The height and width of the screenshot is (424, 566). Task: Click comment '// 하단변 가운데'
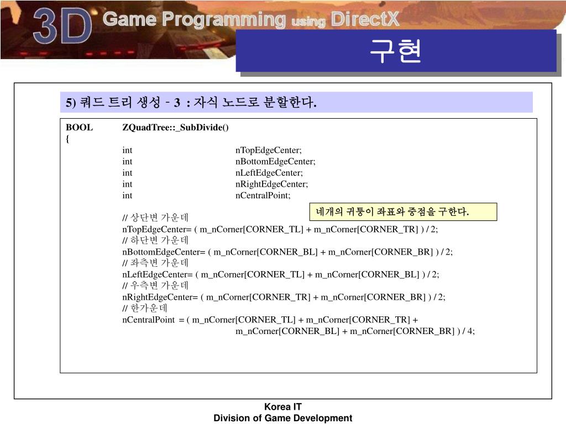coord(155,240)
